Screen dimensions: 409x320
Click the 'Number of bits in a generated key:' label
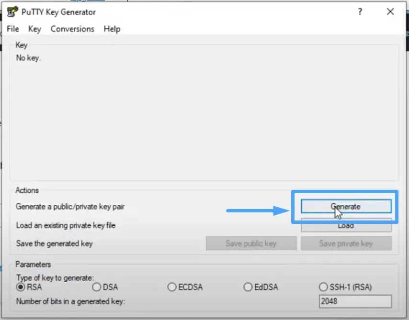[71, 301]
